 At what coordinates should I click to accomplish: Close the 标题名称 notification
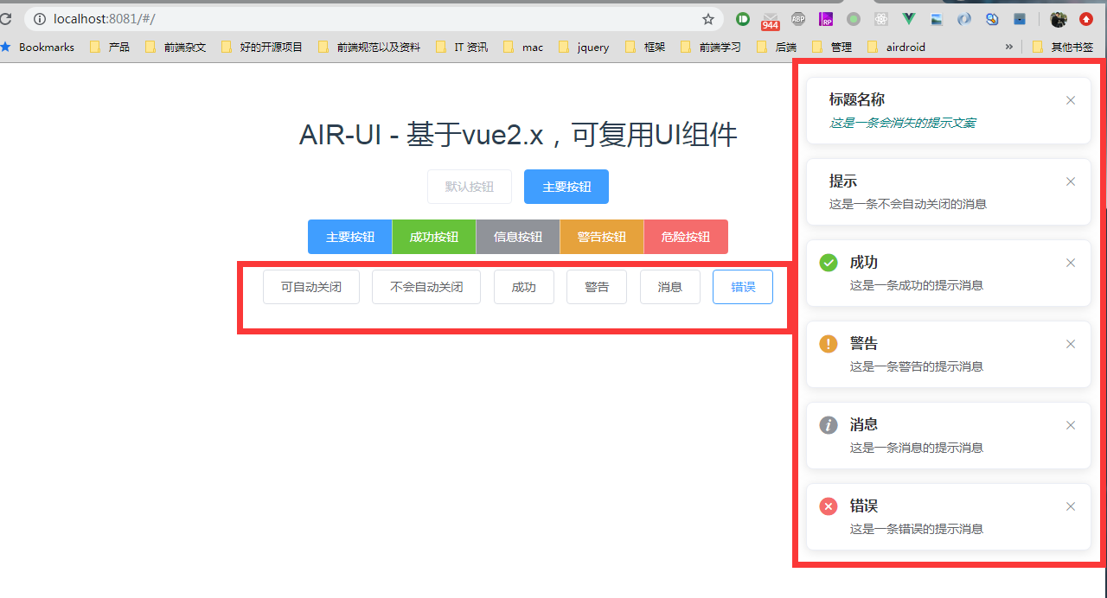point(1071,100)
